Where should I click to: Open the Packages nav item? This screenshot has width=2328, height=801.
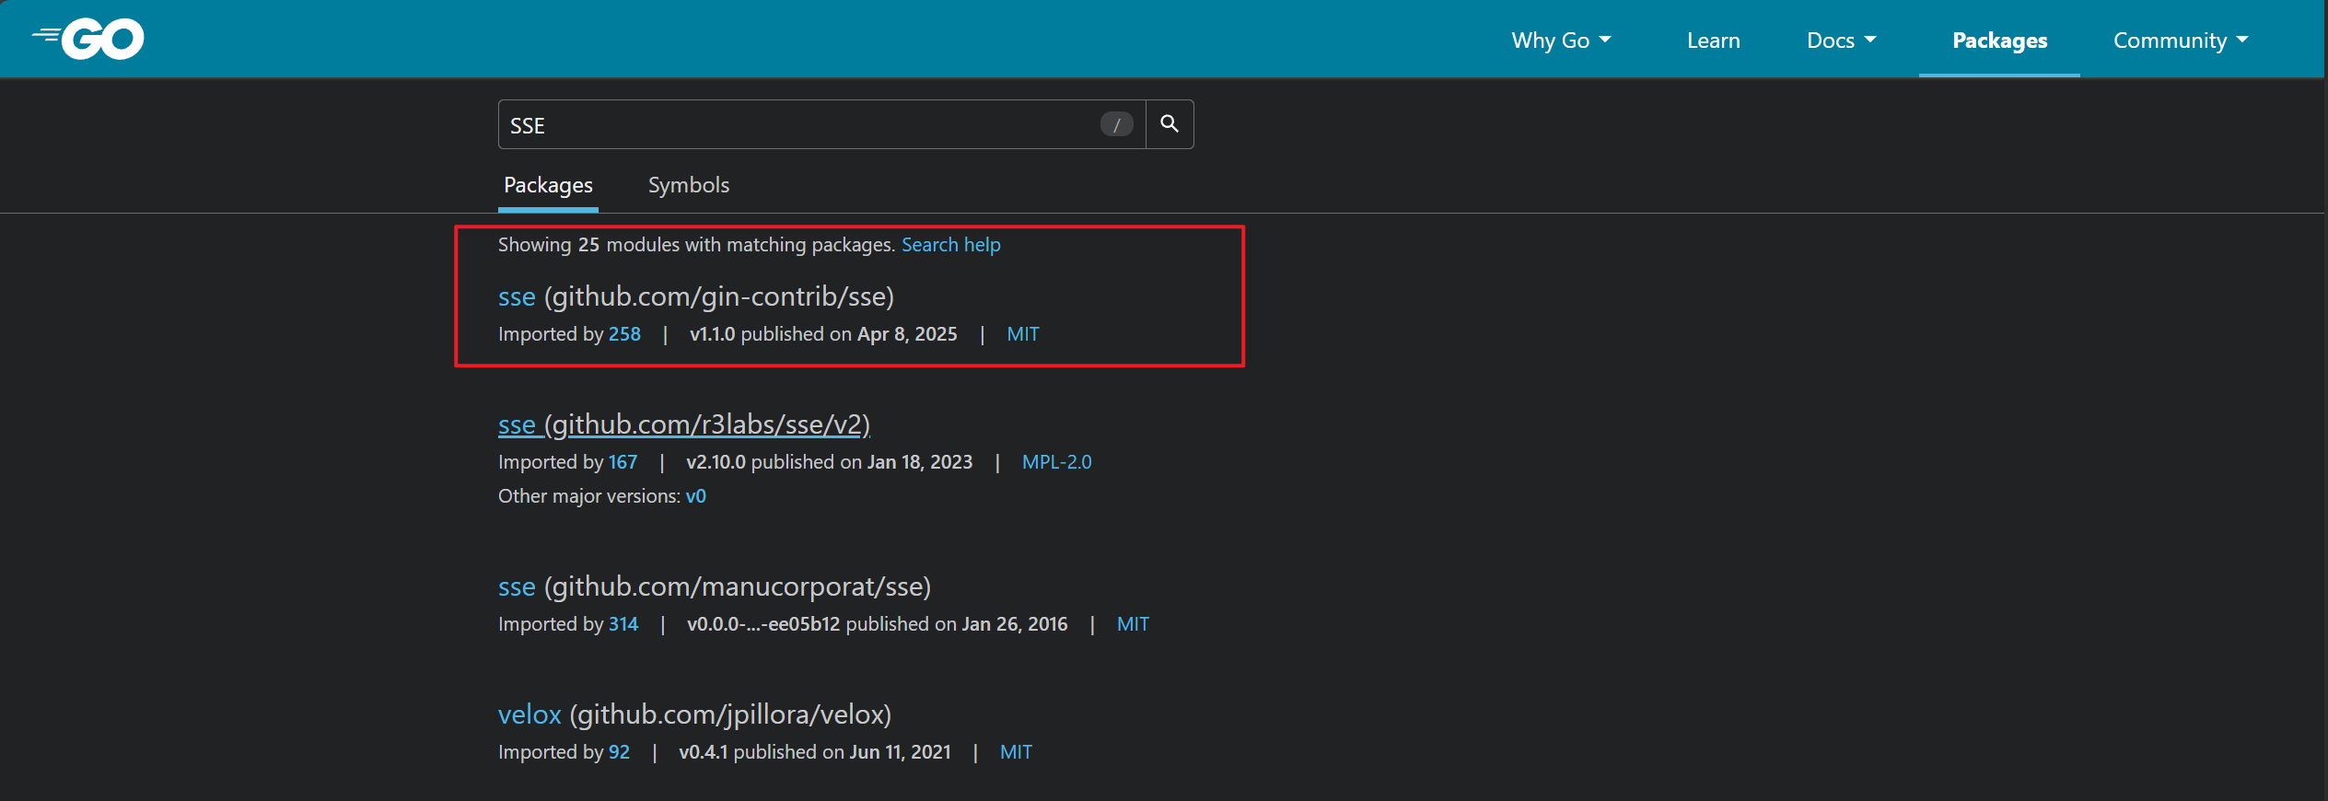click(x=1999, y=41)
